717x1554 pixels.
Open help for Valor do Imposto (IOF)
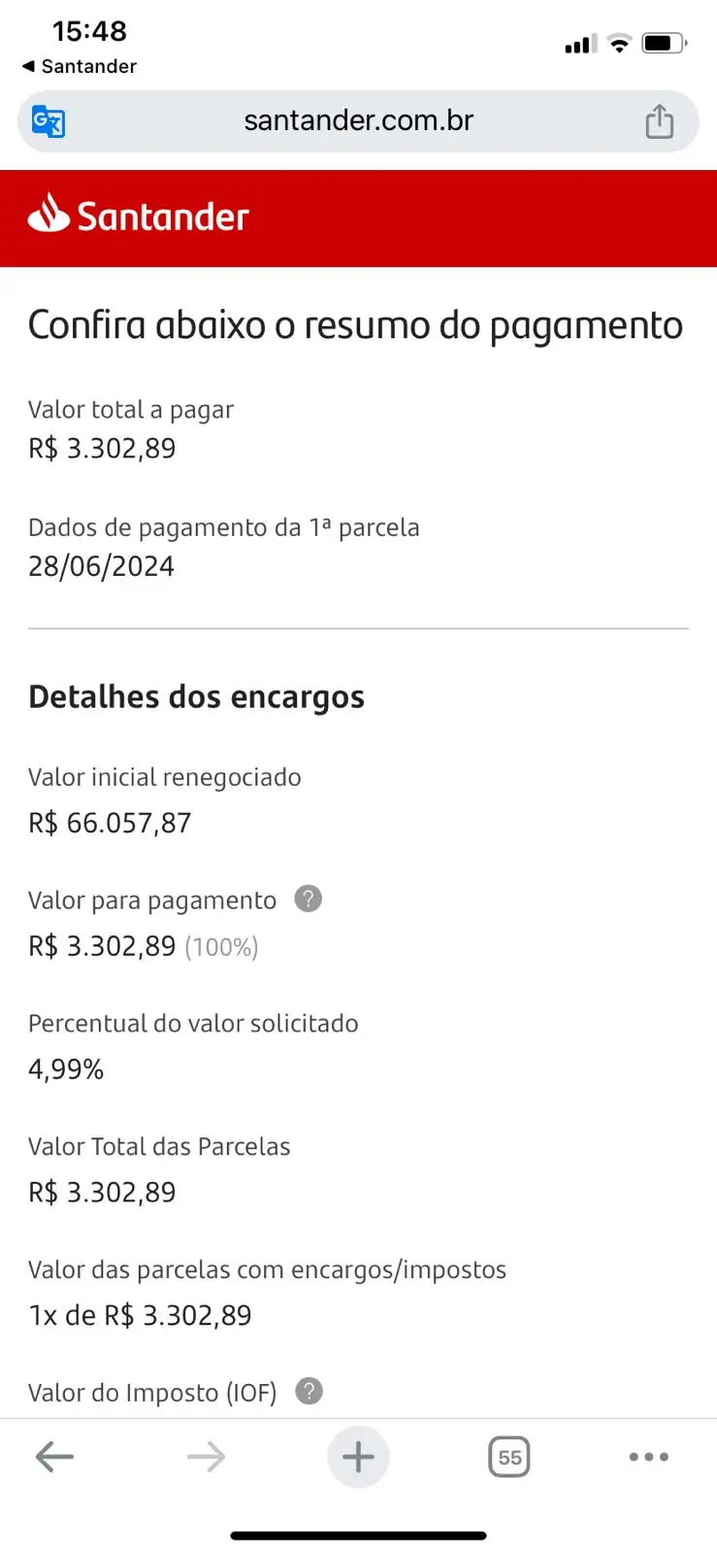coord(309,1392)
